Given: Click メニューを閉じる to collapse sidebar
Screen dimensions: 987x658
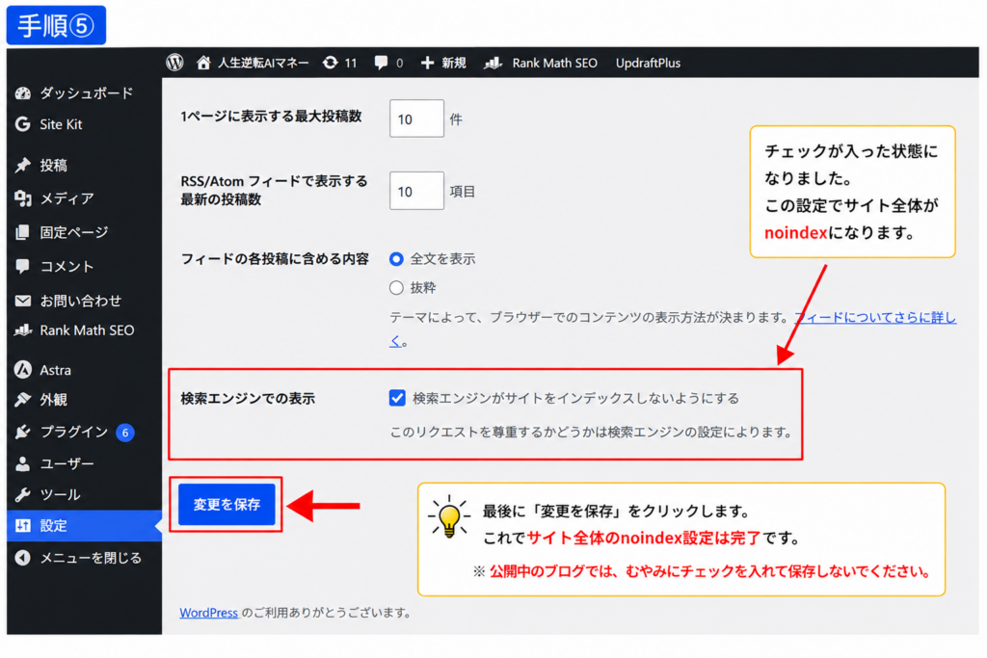Looking at the screenshot, I should point(91,558).
